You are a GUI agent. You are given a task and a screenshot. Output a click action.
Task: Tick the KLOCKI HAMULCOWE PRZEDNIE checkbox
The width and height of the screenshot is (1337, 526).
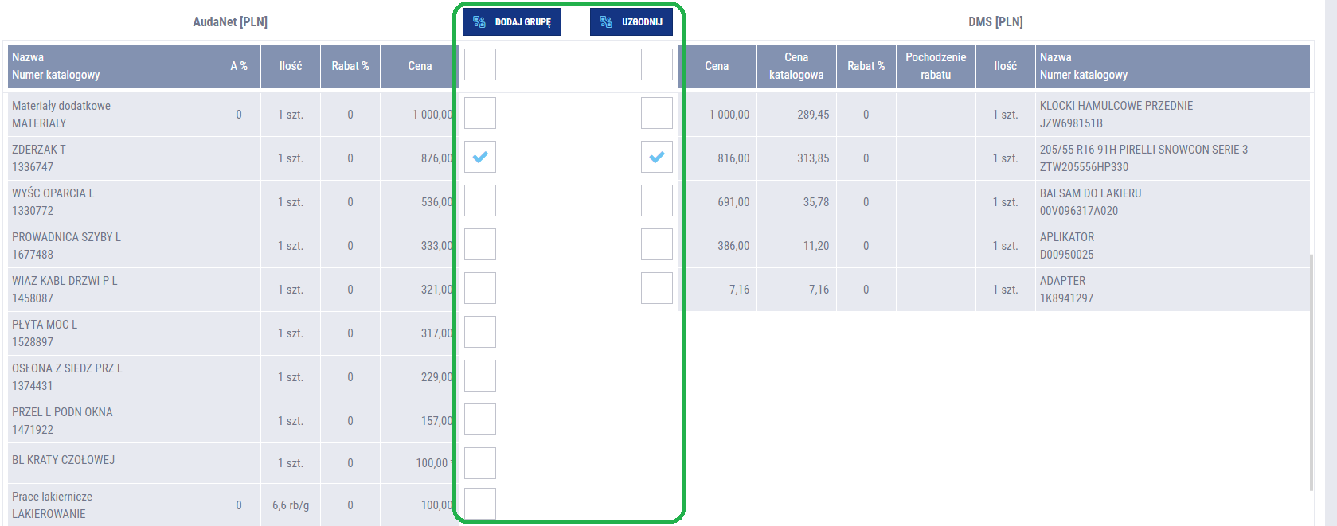tap(657, 114)
